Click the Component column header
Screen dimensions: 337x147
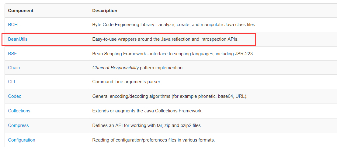21,11
